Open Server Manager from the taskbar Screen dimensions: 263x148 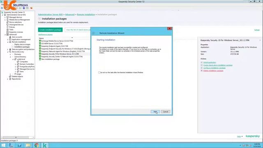pyautogui.click(x=11, y=145)
